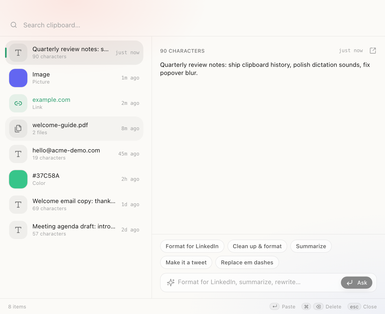The image size is (385, 314).
Task: Click the #37C58A green color swatch
Action: tap(18, 179)
